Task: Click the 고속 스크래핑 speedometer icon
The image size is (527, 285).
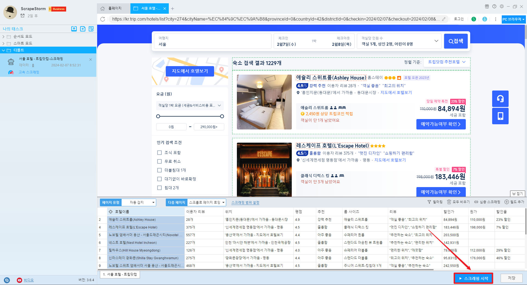Action: coord(11,72)
